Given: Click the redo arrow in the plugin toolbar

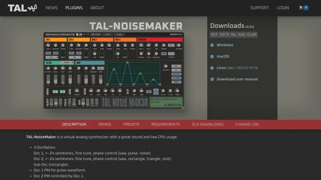Looking at the screenshot, I should coord(87,34).
